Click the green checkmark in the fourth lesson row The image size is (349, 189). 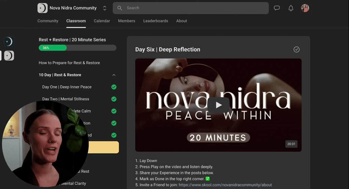(x=114, y=123)
